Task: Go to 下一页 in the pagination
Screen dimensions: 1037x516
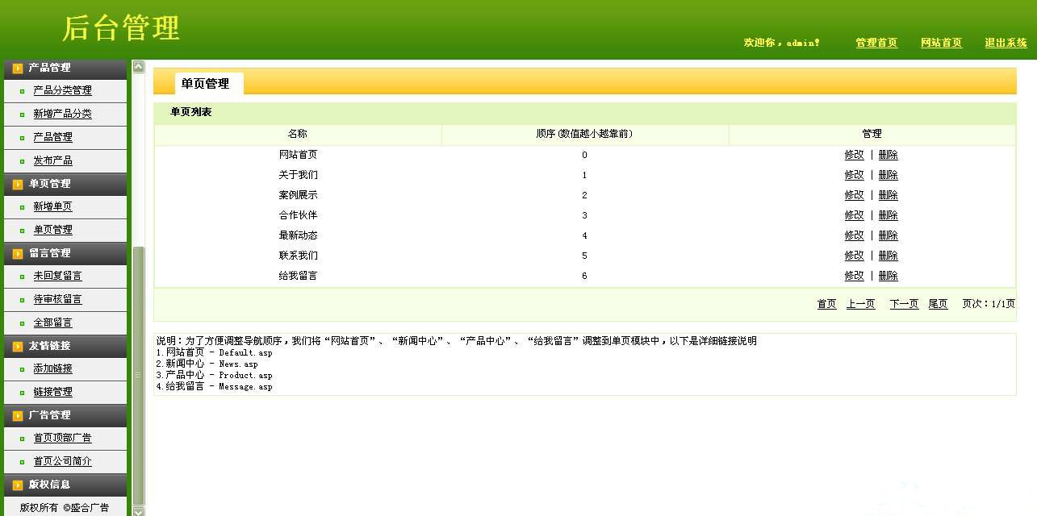Action: (904, 304)
